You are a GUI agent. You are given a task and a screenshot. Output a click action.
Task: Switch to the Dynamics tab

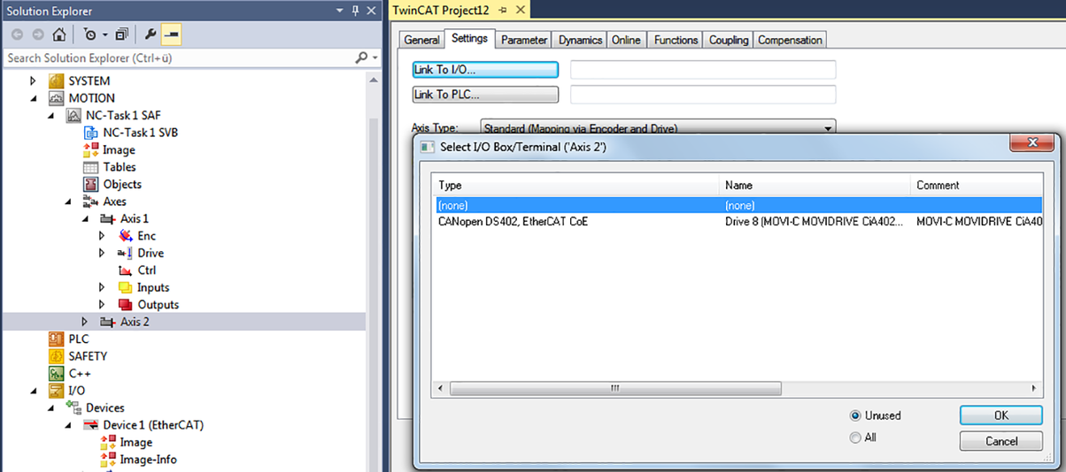click(580, 40)
